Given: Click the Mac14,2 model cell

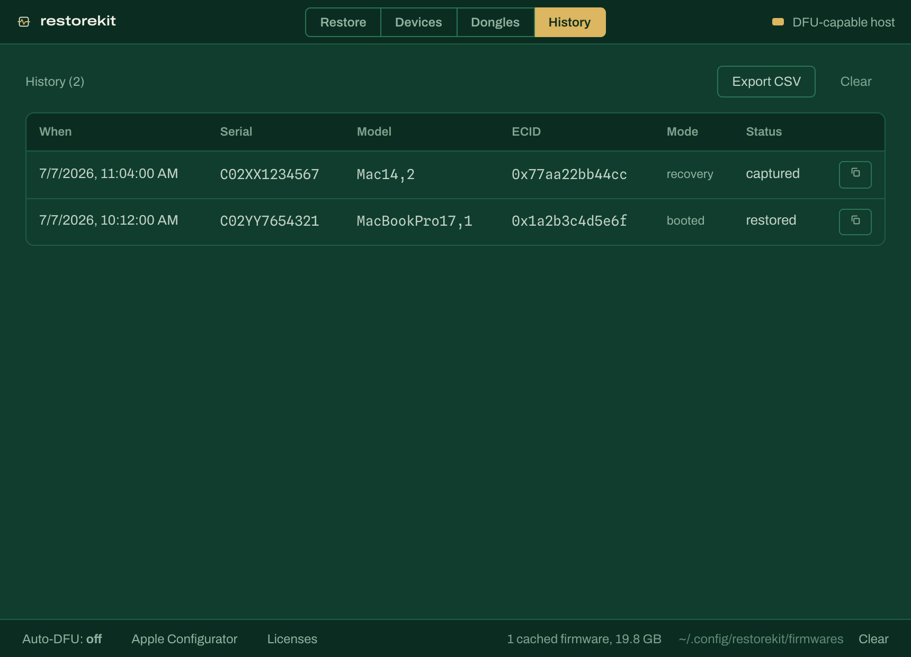Looking at the screenshot, I should click(386, 175).
